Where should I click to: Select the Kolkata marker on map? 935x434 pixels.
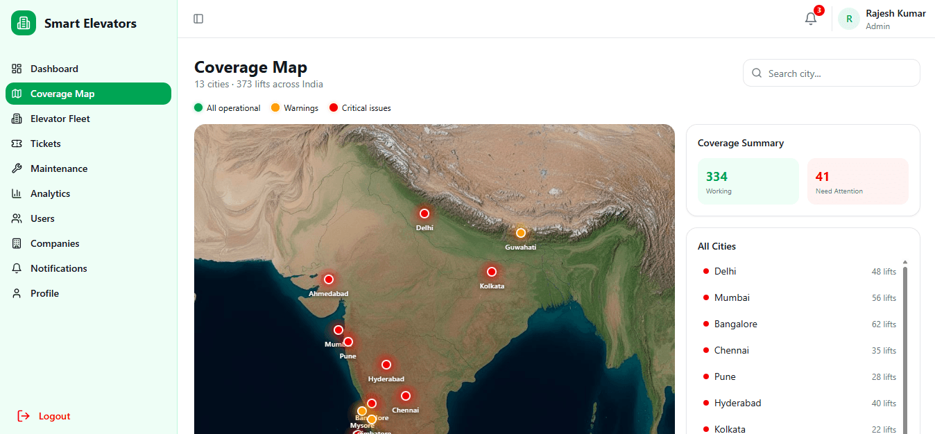(x=492, y=272)
